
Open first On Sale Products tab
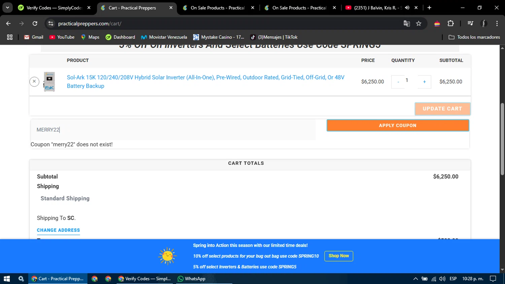[214, 8]
